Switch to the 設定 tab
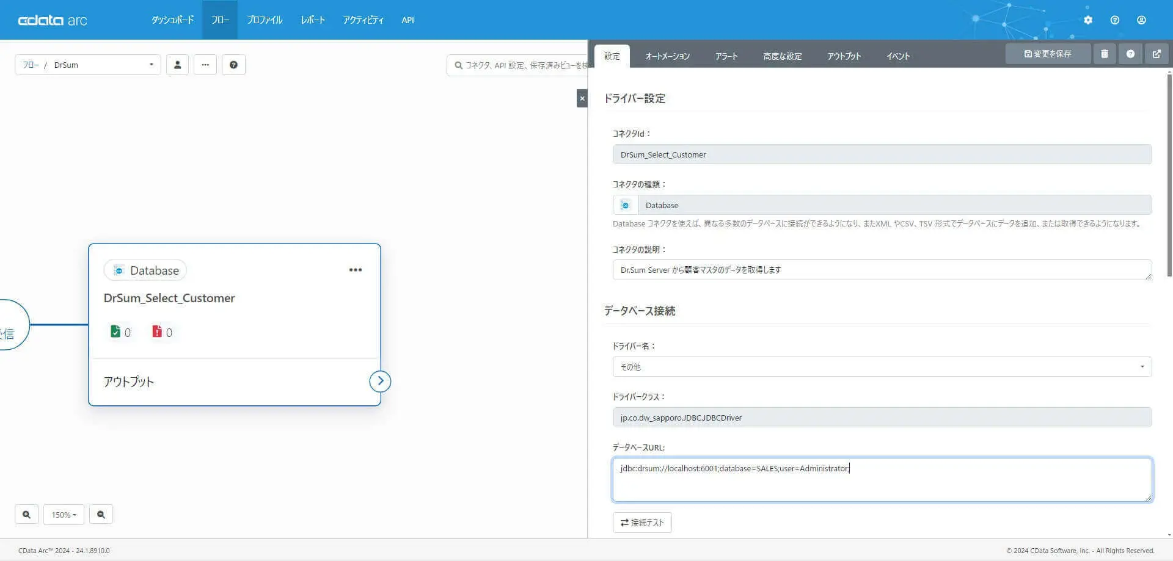The width and height of the screenshot is (1173, 561). (x=612, y=56)
